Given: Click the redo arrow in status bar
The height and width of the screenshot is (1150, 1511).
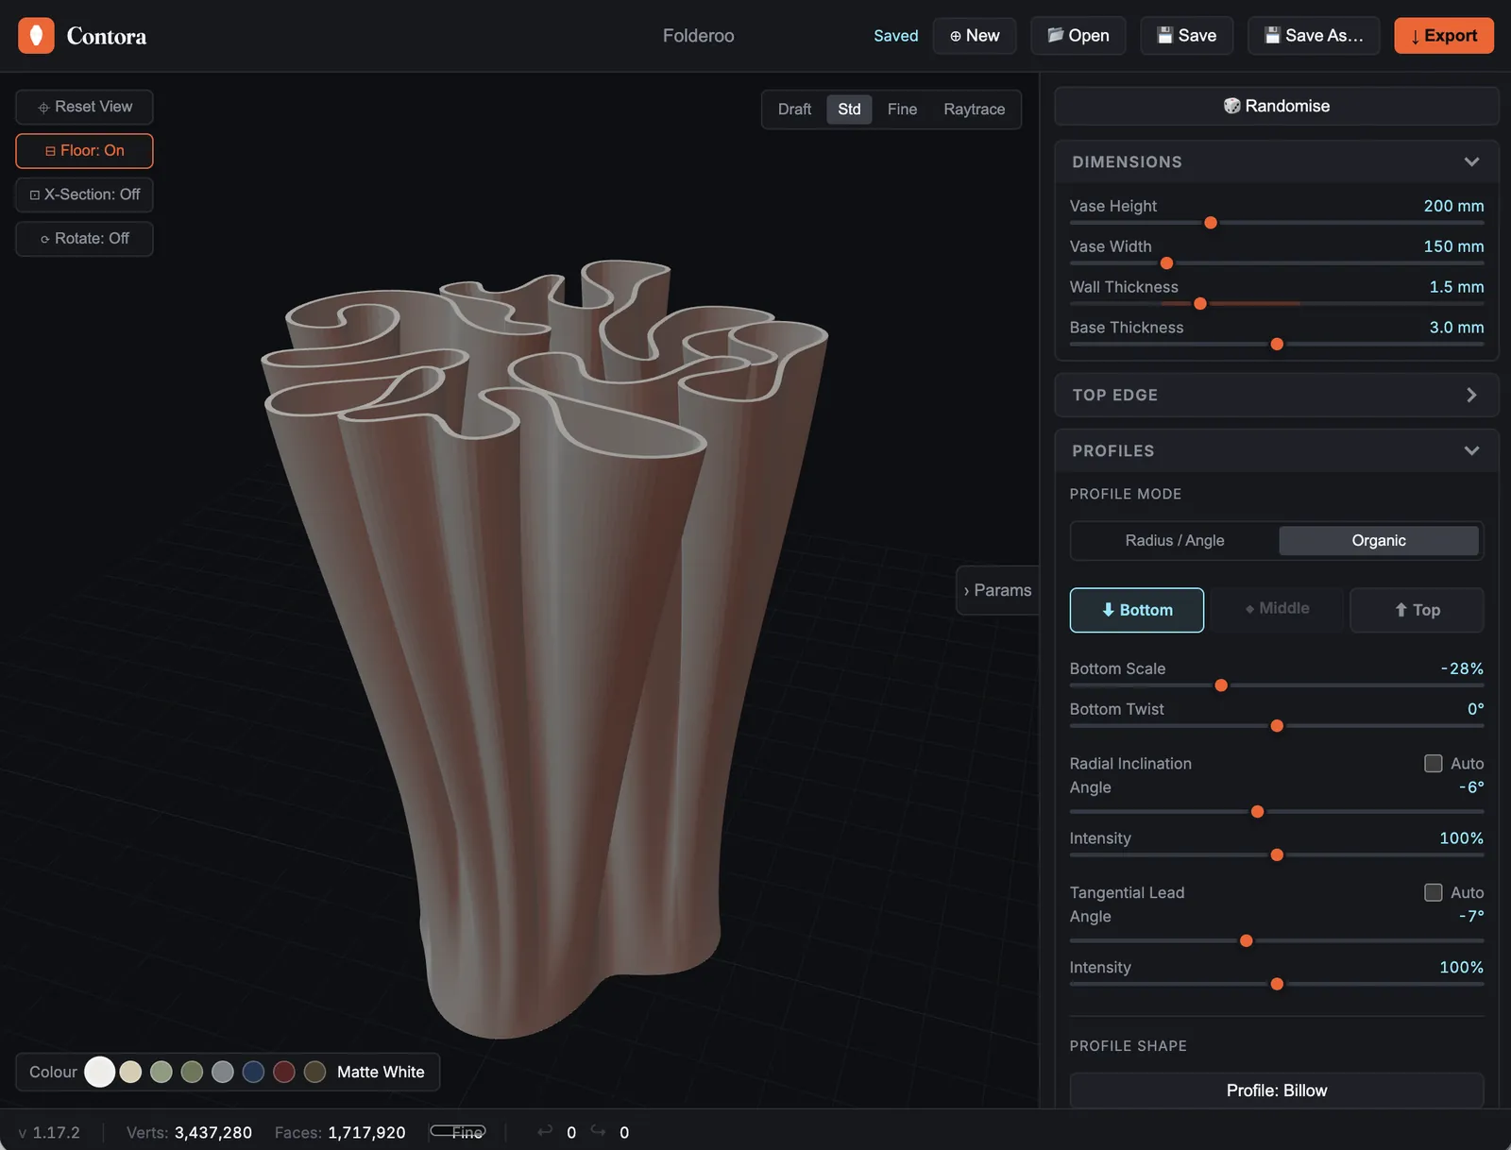Looking at the screenshot, I should 599,1131.
